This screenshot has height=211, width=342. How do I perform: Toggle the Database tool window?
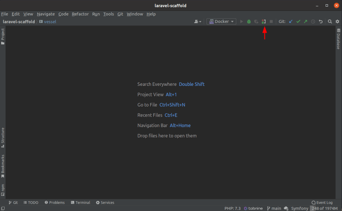(339, 41)
